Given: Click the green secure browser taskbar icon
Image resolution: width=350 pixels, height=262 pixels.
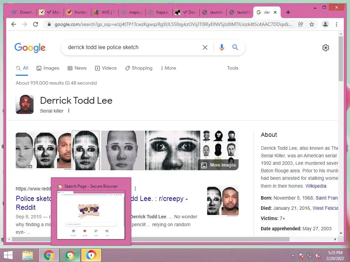Looking at the screenshot, I should 70,255.
